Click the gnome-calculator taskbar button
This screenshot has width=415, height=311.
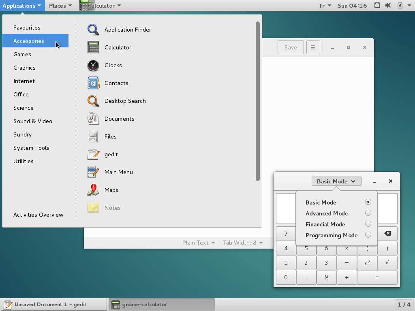162,305
